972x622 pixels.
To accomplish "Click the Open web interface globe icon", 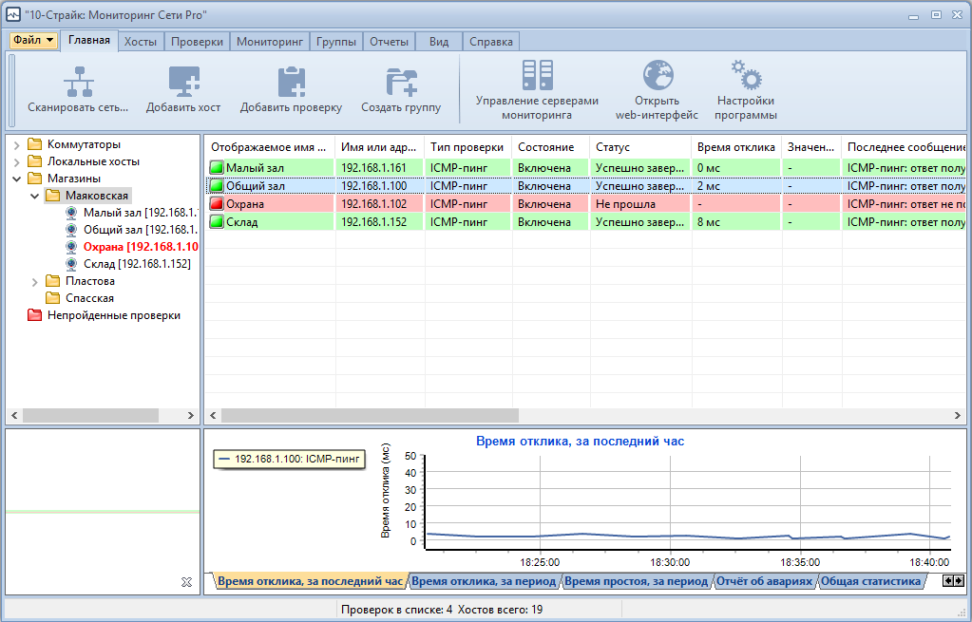I will pos(657,76).
